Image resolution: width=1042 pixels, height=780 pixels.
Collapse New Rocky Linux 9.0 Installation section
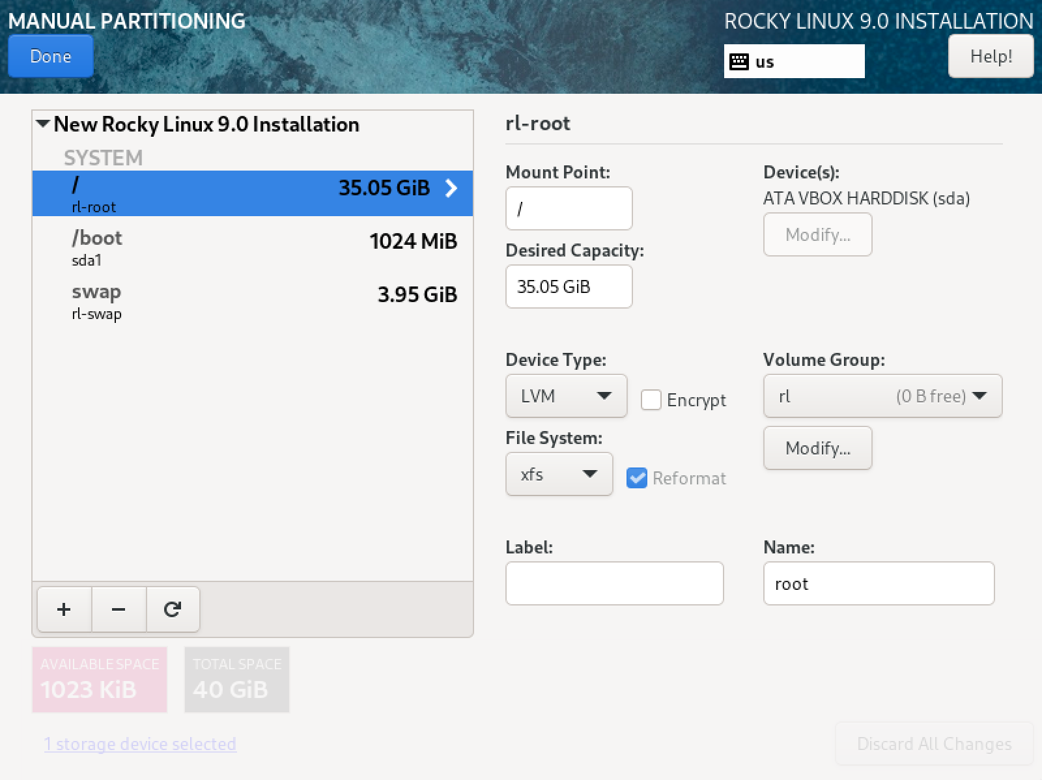point(43,124)
